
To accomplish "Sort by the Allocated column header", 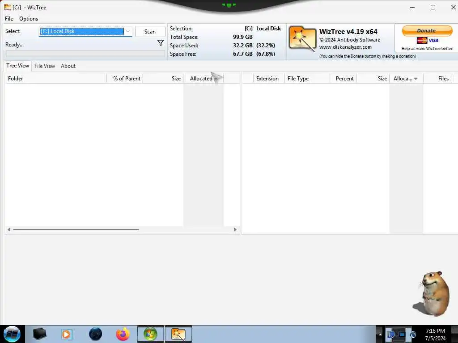I will 204,79.
